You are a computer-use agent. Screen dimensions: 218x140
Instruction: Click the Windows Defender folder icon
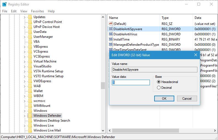coord(30,115)
